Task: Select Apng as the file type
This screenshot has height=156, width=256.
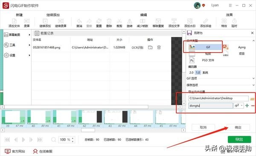Action: coord(242,47)
